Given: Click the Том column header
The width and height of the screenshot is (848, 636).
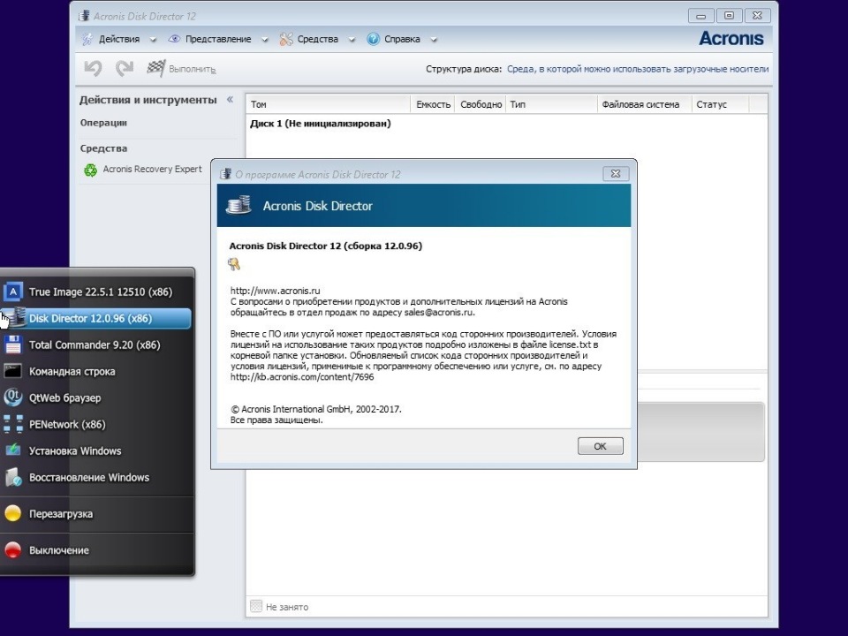Looking at the screenshot, I should (329, 104).
